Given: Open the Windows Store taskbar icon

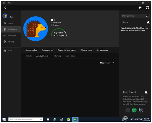Looking at the screenshot, I should coord(68,119).
